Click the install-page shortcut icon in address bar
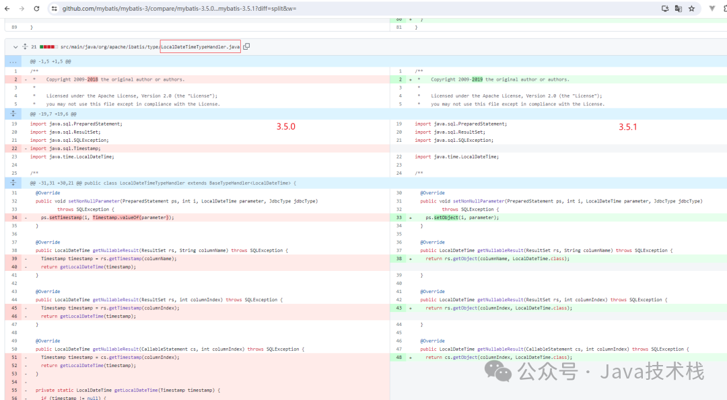 coord(664,9)
